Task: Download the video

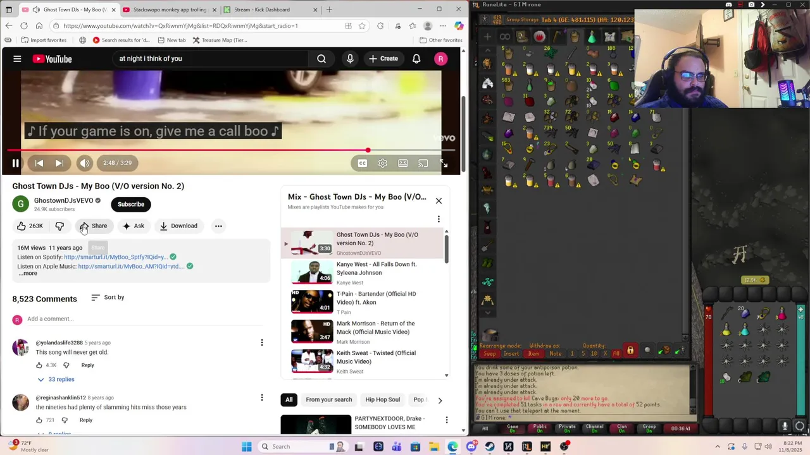Action: 178,226
